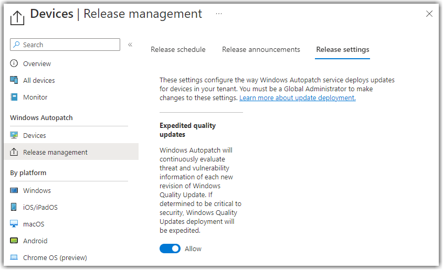Click the macOS monitor icon

pyautogui.click(x=14, y=224)
